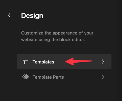Click the "website using the block editor" line
122x101 pixels.
click(53, 40)
